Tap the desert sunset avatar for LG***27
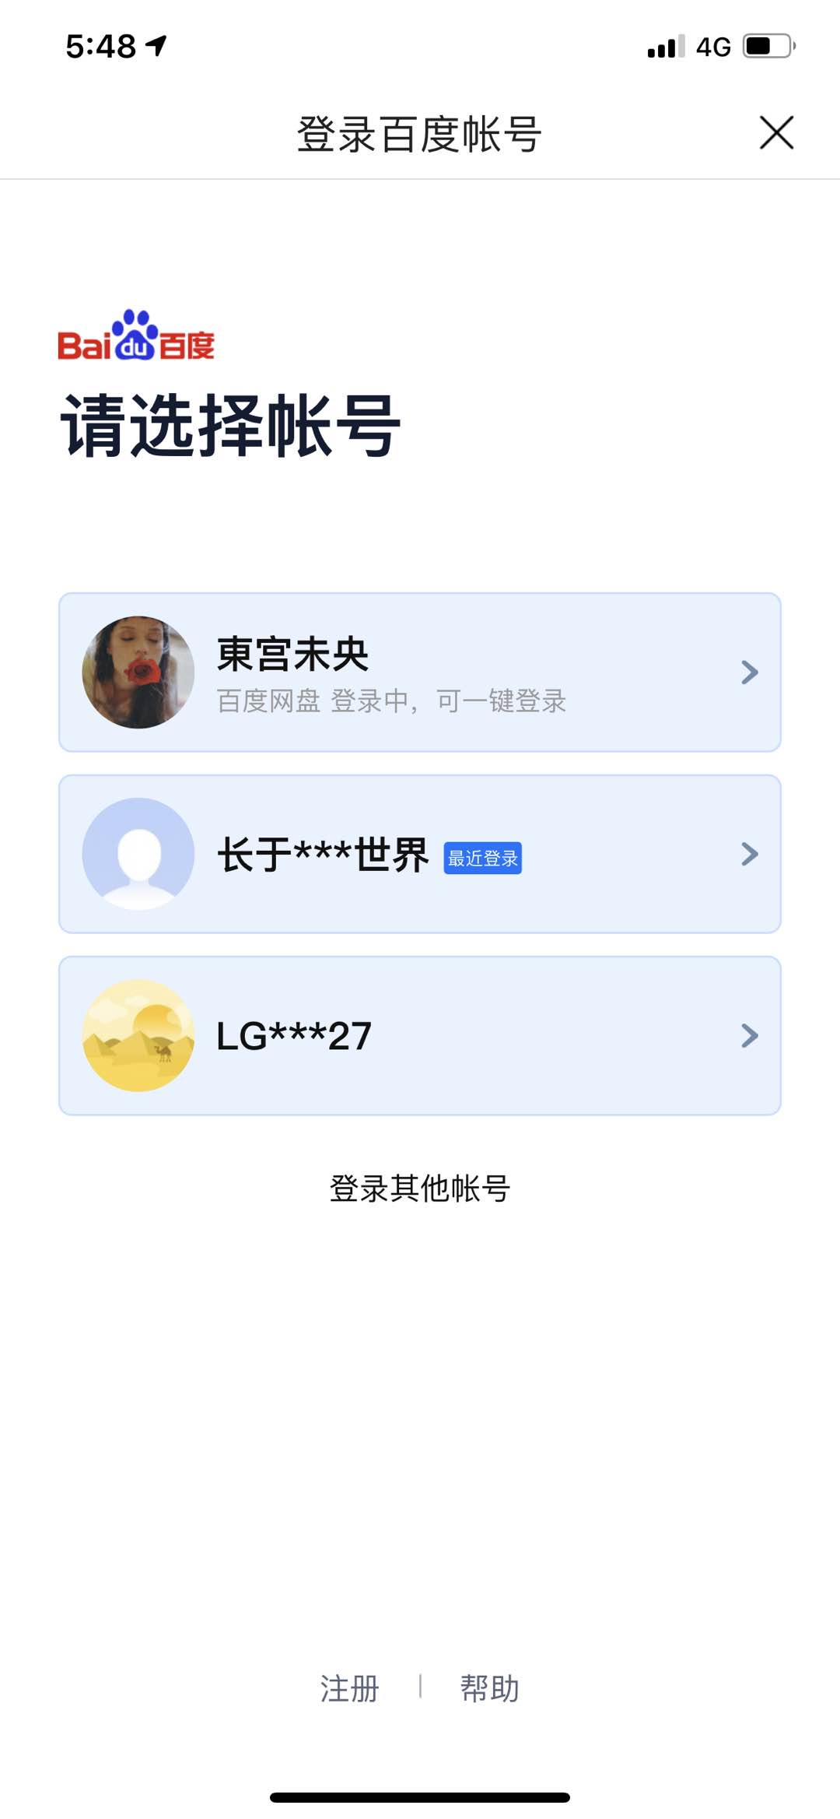Screen dimensions: 840x1819 [138, 1035]
